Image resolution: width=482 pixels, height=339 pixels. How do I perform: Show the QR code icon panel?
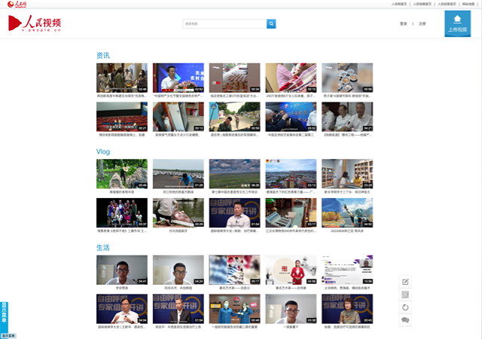point(405,295)
